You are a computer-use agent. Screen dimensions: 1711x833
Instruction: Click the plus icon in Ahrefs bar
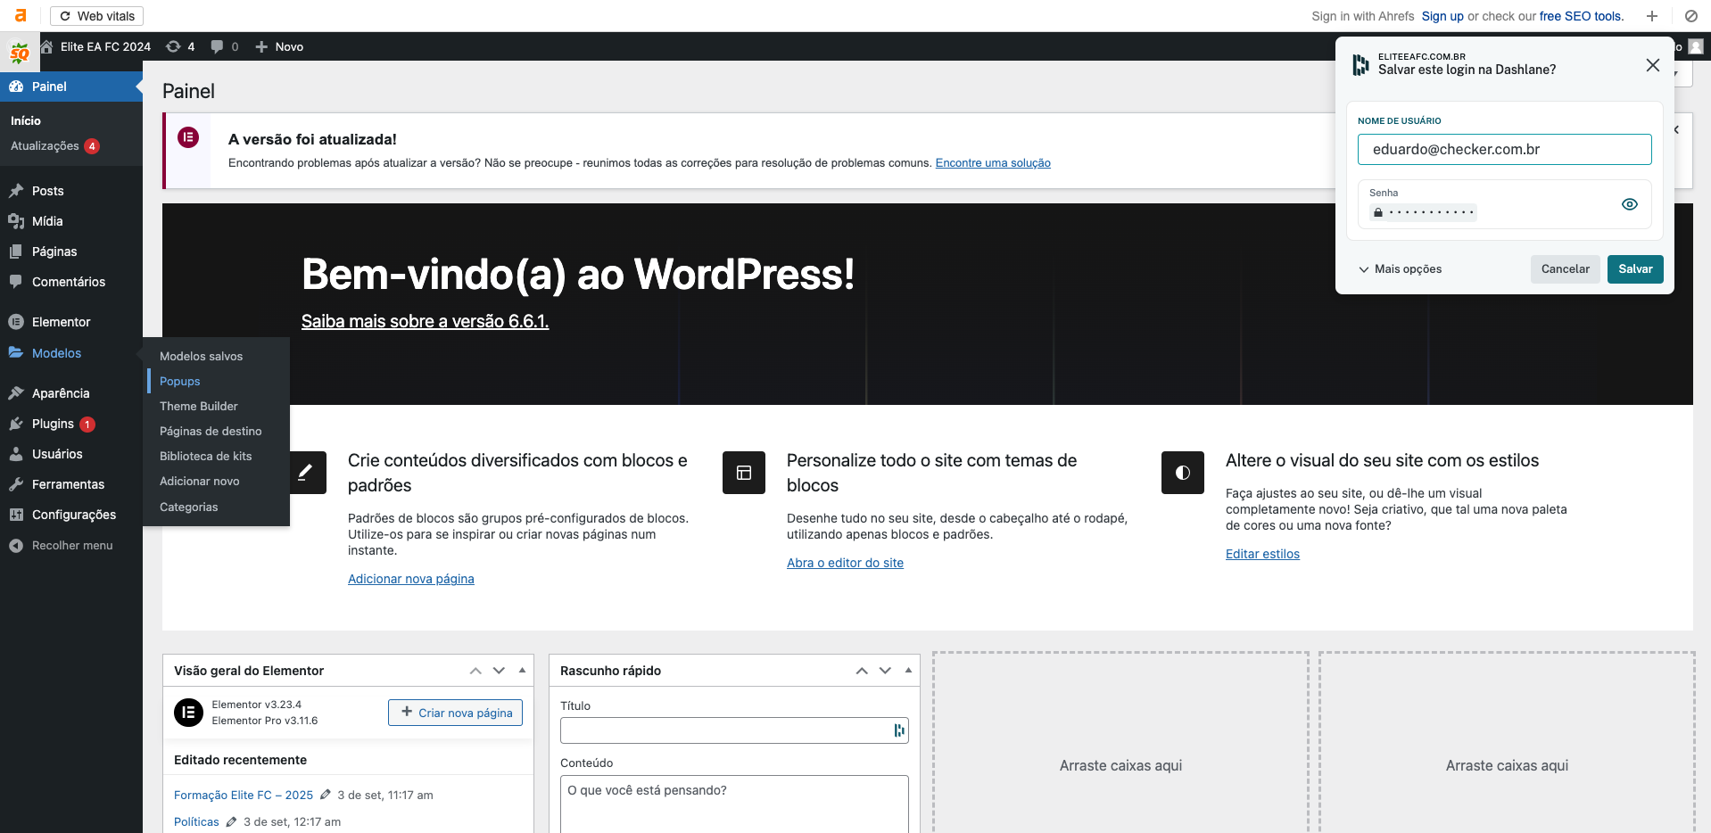[x=1652, y=16]
